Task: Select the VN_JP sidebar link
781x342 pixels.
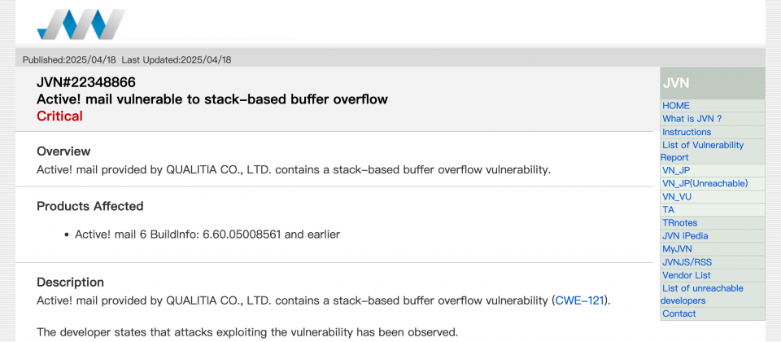Action: tap(676, 170)
